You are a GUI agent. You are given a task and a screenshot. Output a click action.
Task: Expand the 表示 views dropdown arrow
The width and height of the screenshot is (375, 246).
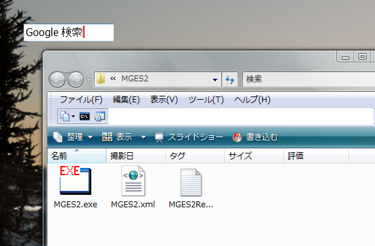coord(143,137)
